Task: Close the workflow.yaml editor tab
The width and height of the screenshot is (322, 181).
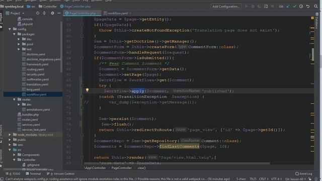Action: tap(130, 14)
